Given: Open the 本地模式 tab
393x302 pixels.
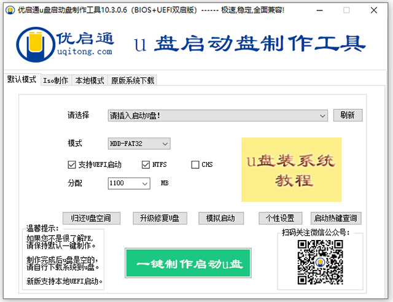Looking at the screenshot, I should point(90,80).
